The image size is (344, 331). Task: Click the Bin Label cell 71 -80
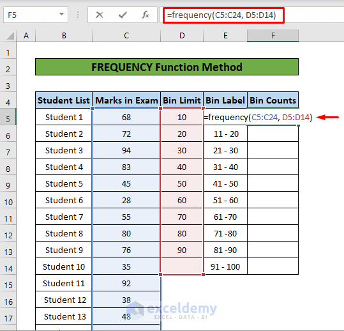[x=225, y=233]
